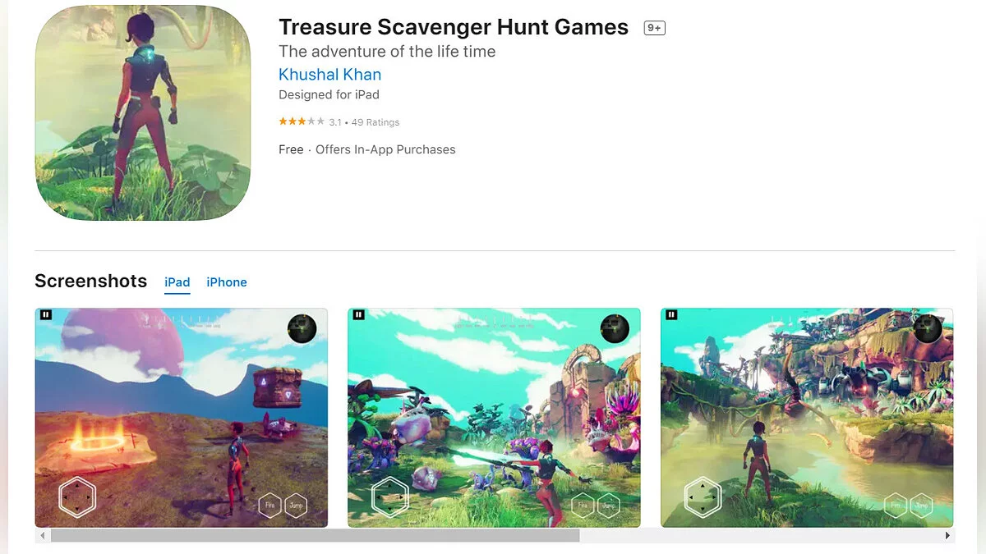The image size is (986, 554).
Task: Open the second gameplay screenshot thumbnail
Action: click(x=494, y=418)
